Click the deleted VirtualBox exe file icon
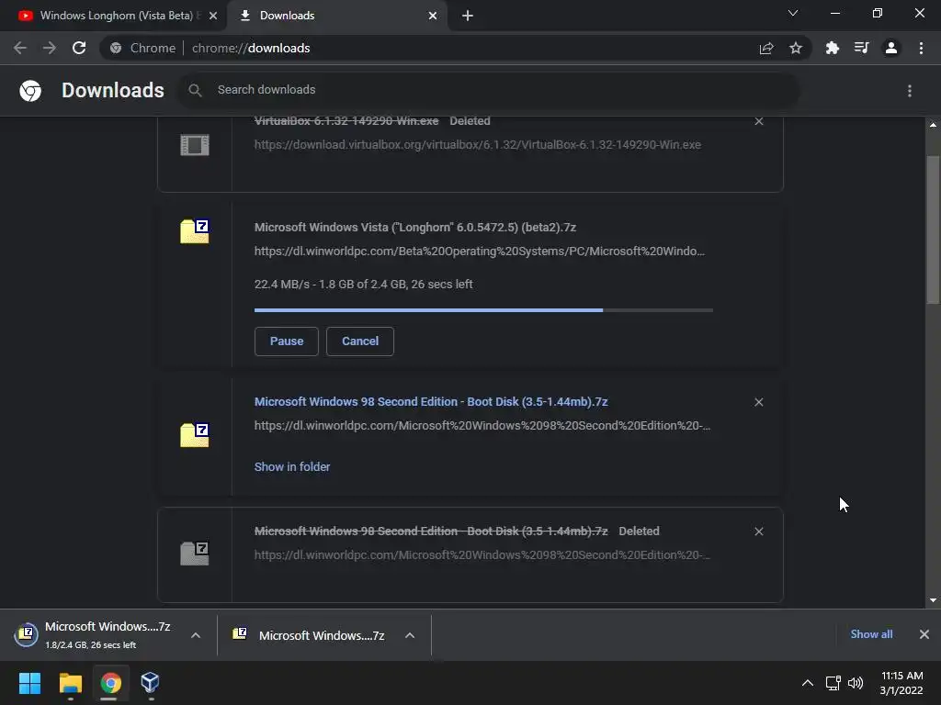Image resolution: width=941 pixels, height=705 pixels. [195, 144]
